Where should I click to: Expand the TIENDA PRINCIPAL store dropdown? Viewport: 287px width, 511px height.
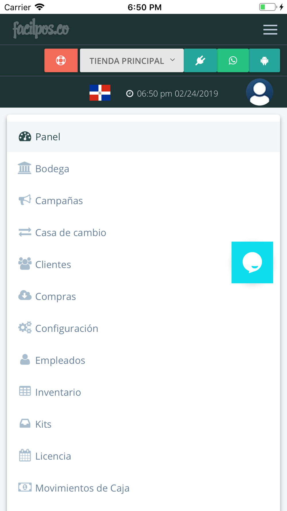[132, 60]
